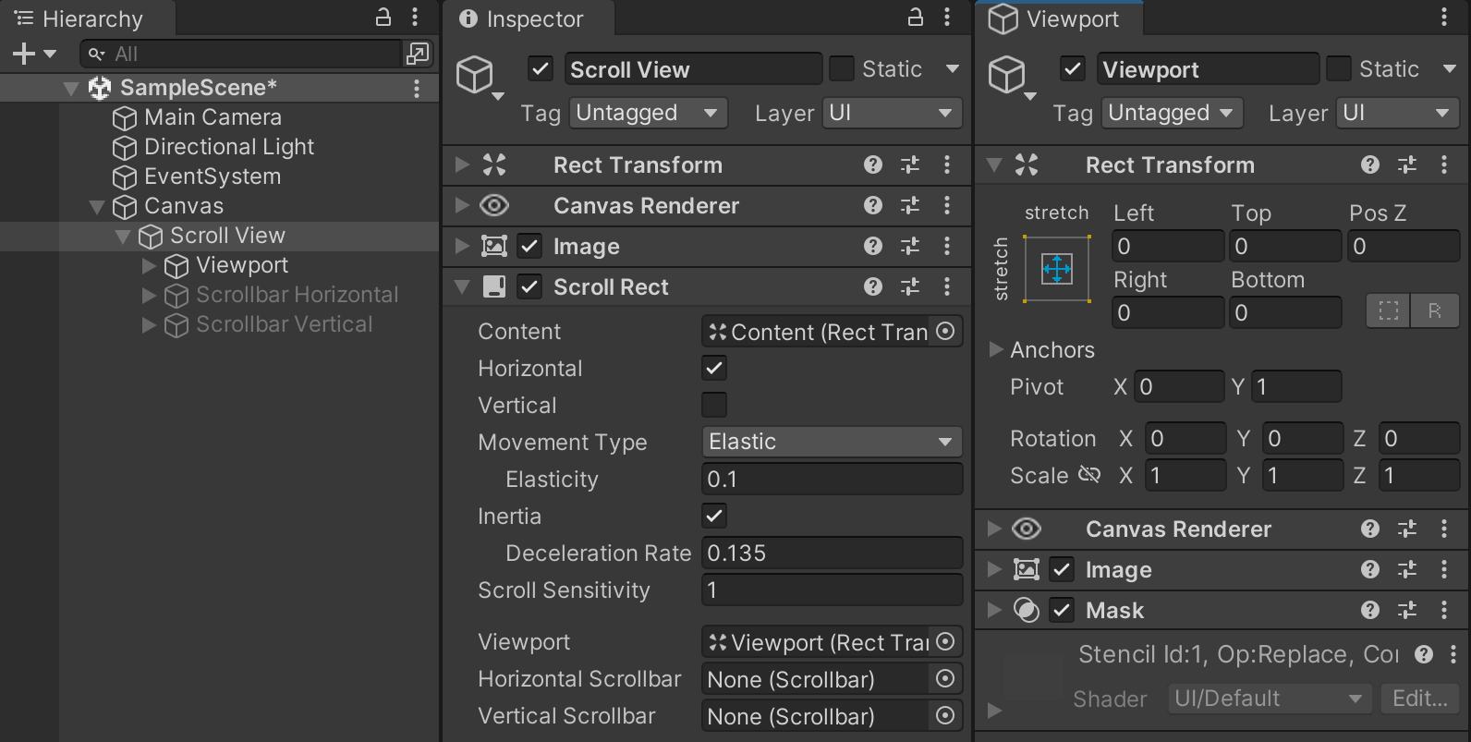This screenshot has height=742, width=1471.
Task: Open Movement Type Elastic dropdown
Action: coord(832,442)
